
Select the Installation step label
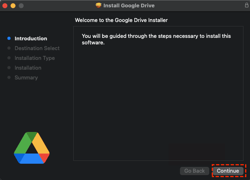[28, 68]
